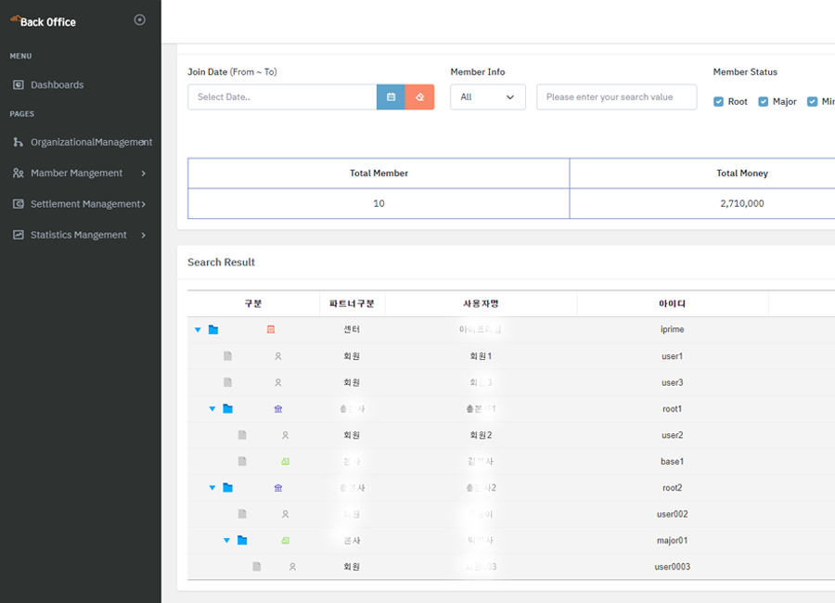The image size is (835, 603).
Task: Click the person icon in the user3 row
Action: coord(278,382)
